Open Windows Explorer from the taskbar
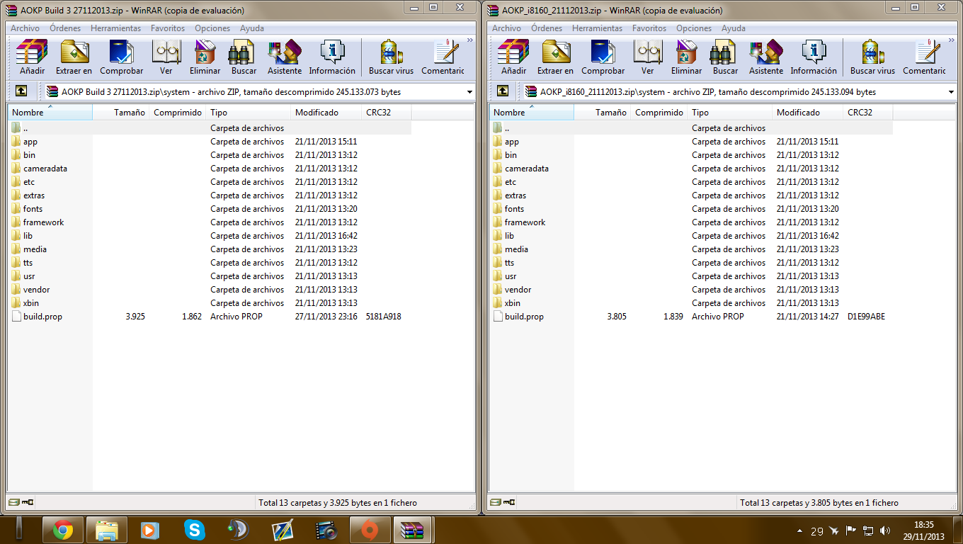Image resolution: width=963 pixels, height=544 pixels. (x=107, y=530)
